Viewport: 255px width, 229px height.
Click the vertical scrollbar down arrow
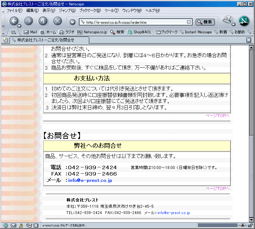pyautogui.click(x=251, y=220)
